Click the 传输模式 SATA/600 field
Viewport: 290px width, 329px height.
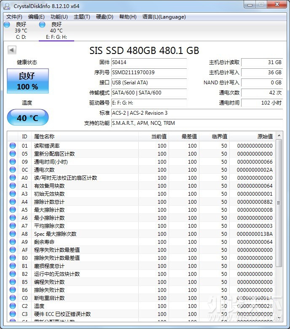(x=149, y=92)
